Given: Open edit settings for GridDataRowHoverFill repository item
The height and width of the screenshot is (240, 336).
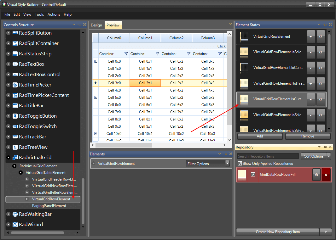Looking at the screenshot, I should tap(316, 174).
